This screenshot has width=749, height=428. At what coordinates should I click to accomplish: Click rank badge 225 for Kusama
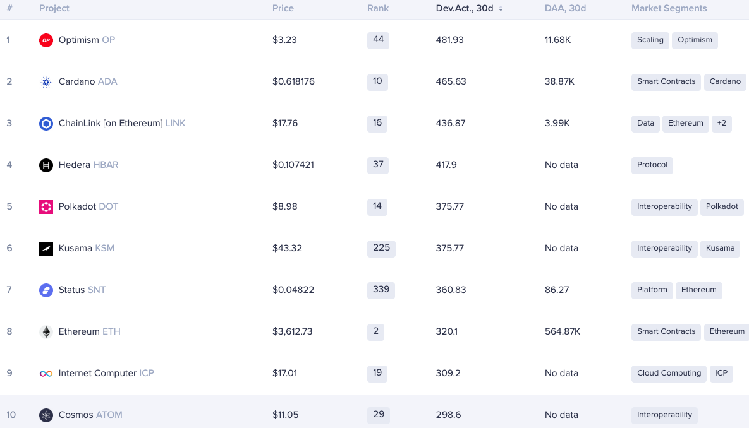[x=381, y=248]
